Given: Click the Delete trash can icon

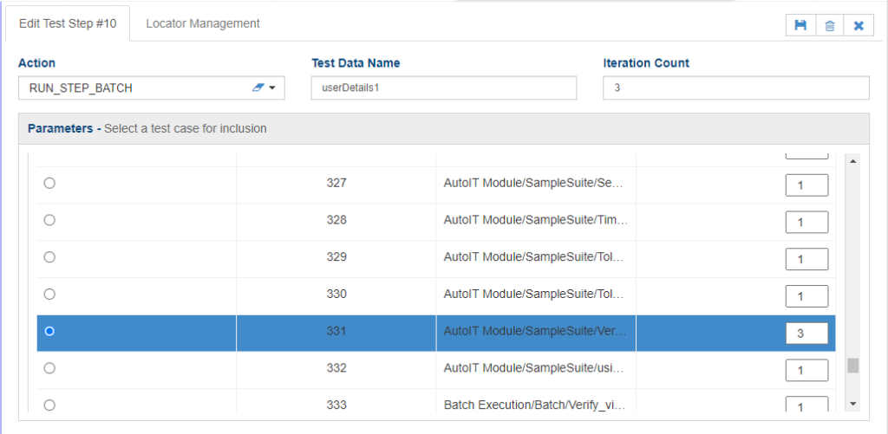Looking at the screenshot, I should click(x=829, y=26).
